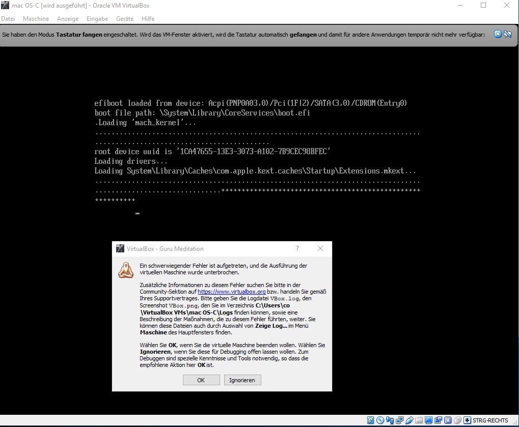Viewport: 519px width, 427px height.
Task: Click the "VirtualBox - Guru Meditation" title text
Action: tap(165, 249)
